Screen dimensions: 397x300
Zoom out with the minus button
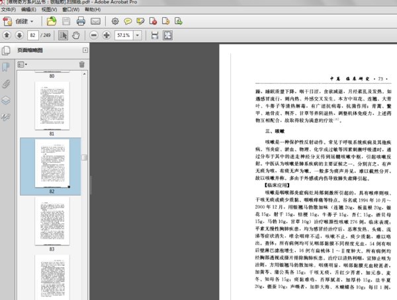(95, 34)
